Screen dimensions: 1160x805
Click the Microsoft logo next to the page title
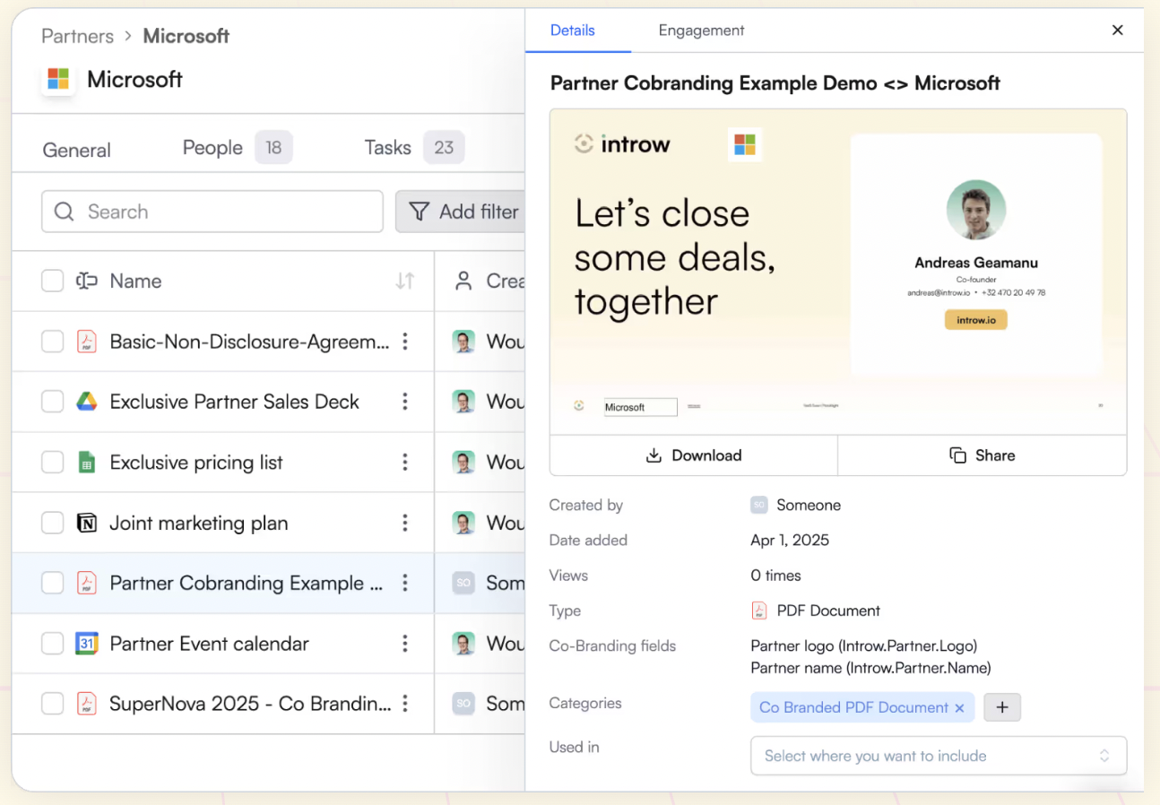pos(58,79)
